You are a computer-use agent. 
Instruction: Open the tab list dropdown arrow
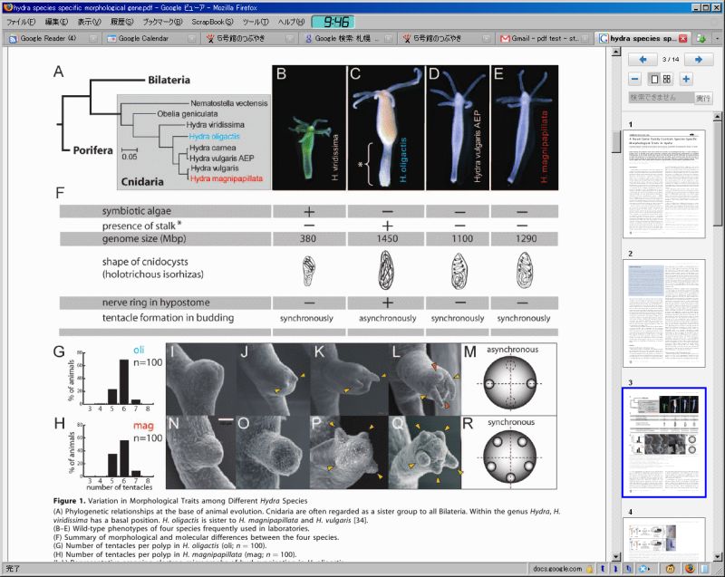tap(718, 39)
